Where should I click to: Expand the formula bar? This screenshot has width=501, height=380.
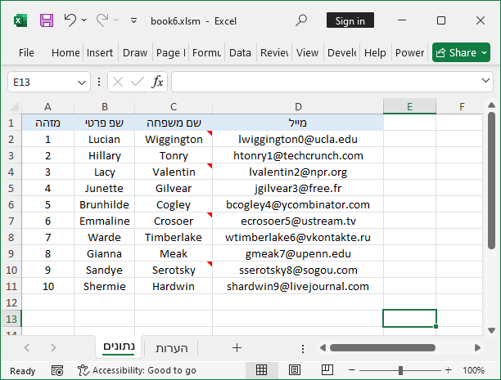pos(486,82)
